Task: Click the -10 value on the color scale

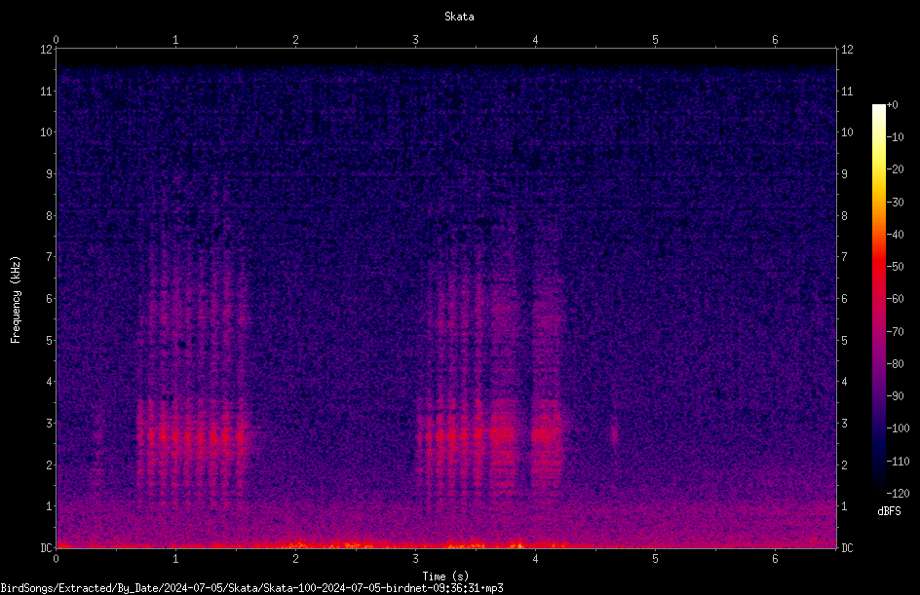Action: tap(896, 137)
